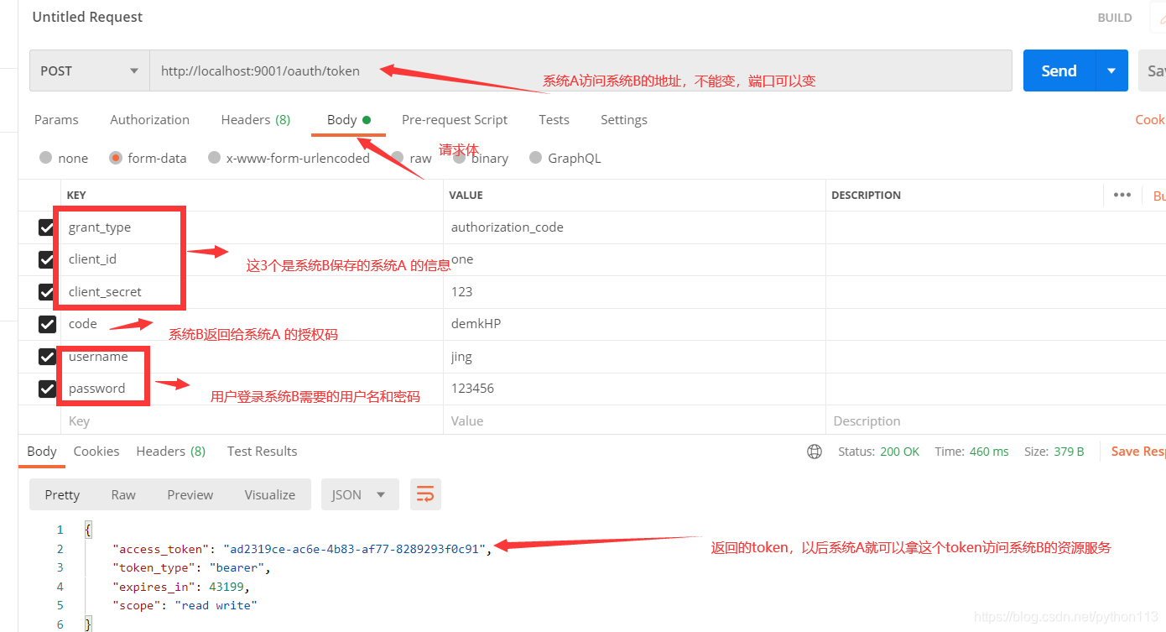
Task: Click the 123456 password value cell
Action: pyautogui.click(x=634, y=389)
